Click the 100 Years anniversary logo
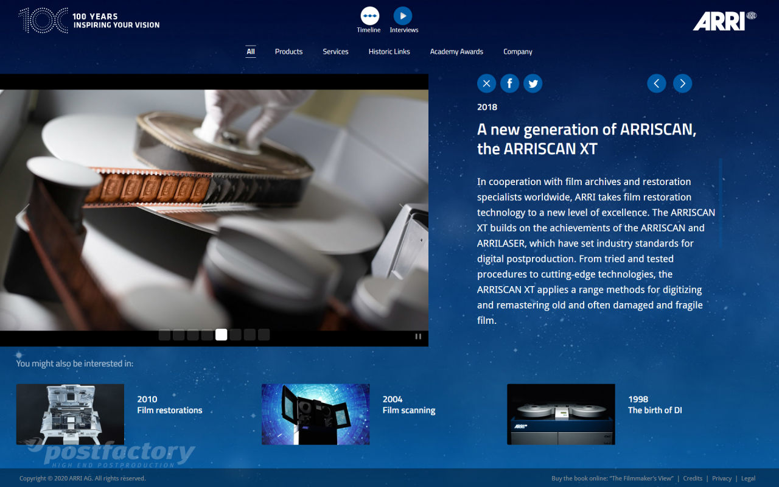The width and height of the screenshot is (779, 487). (89, 21)
